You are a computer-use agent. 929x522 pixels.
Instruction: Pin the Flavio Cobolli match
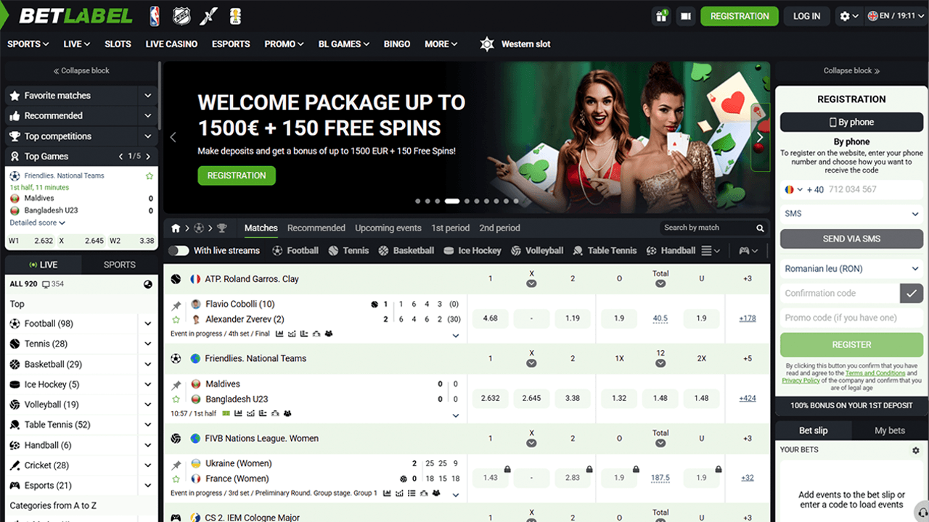coord(176,306)
